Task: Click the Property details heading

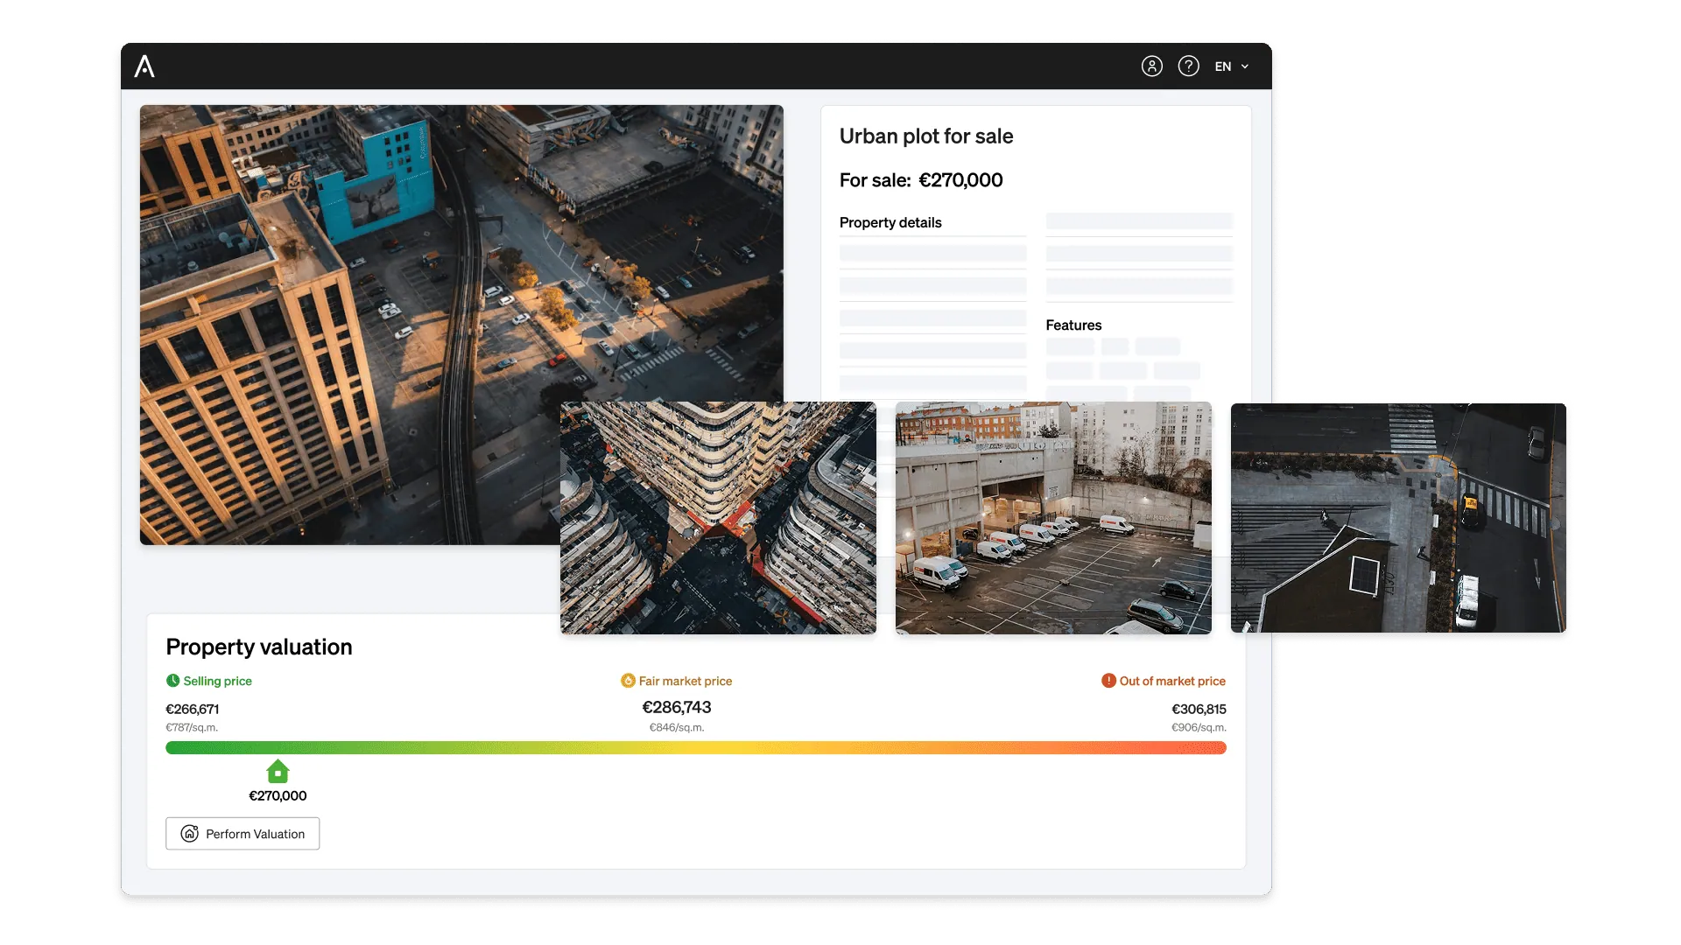Action: coord(890,222)
